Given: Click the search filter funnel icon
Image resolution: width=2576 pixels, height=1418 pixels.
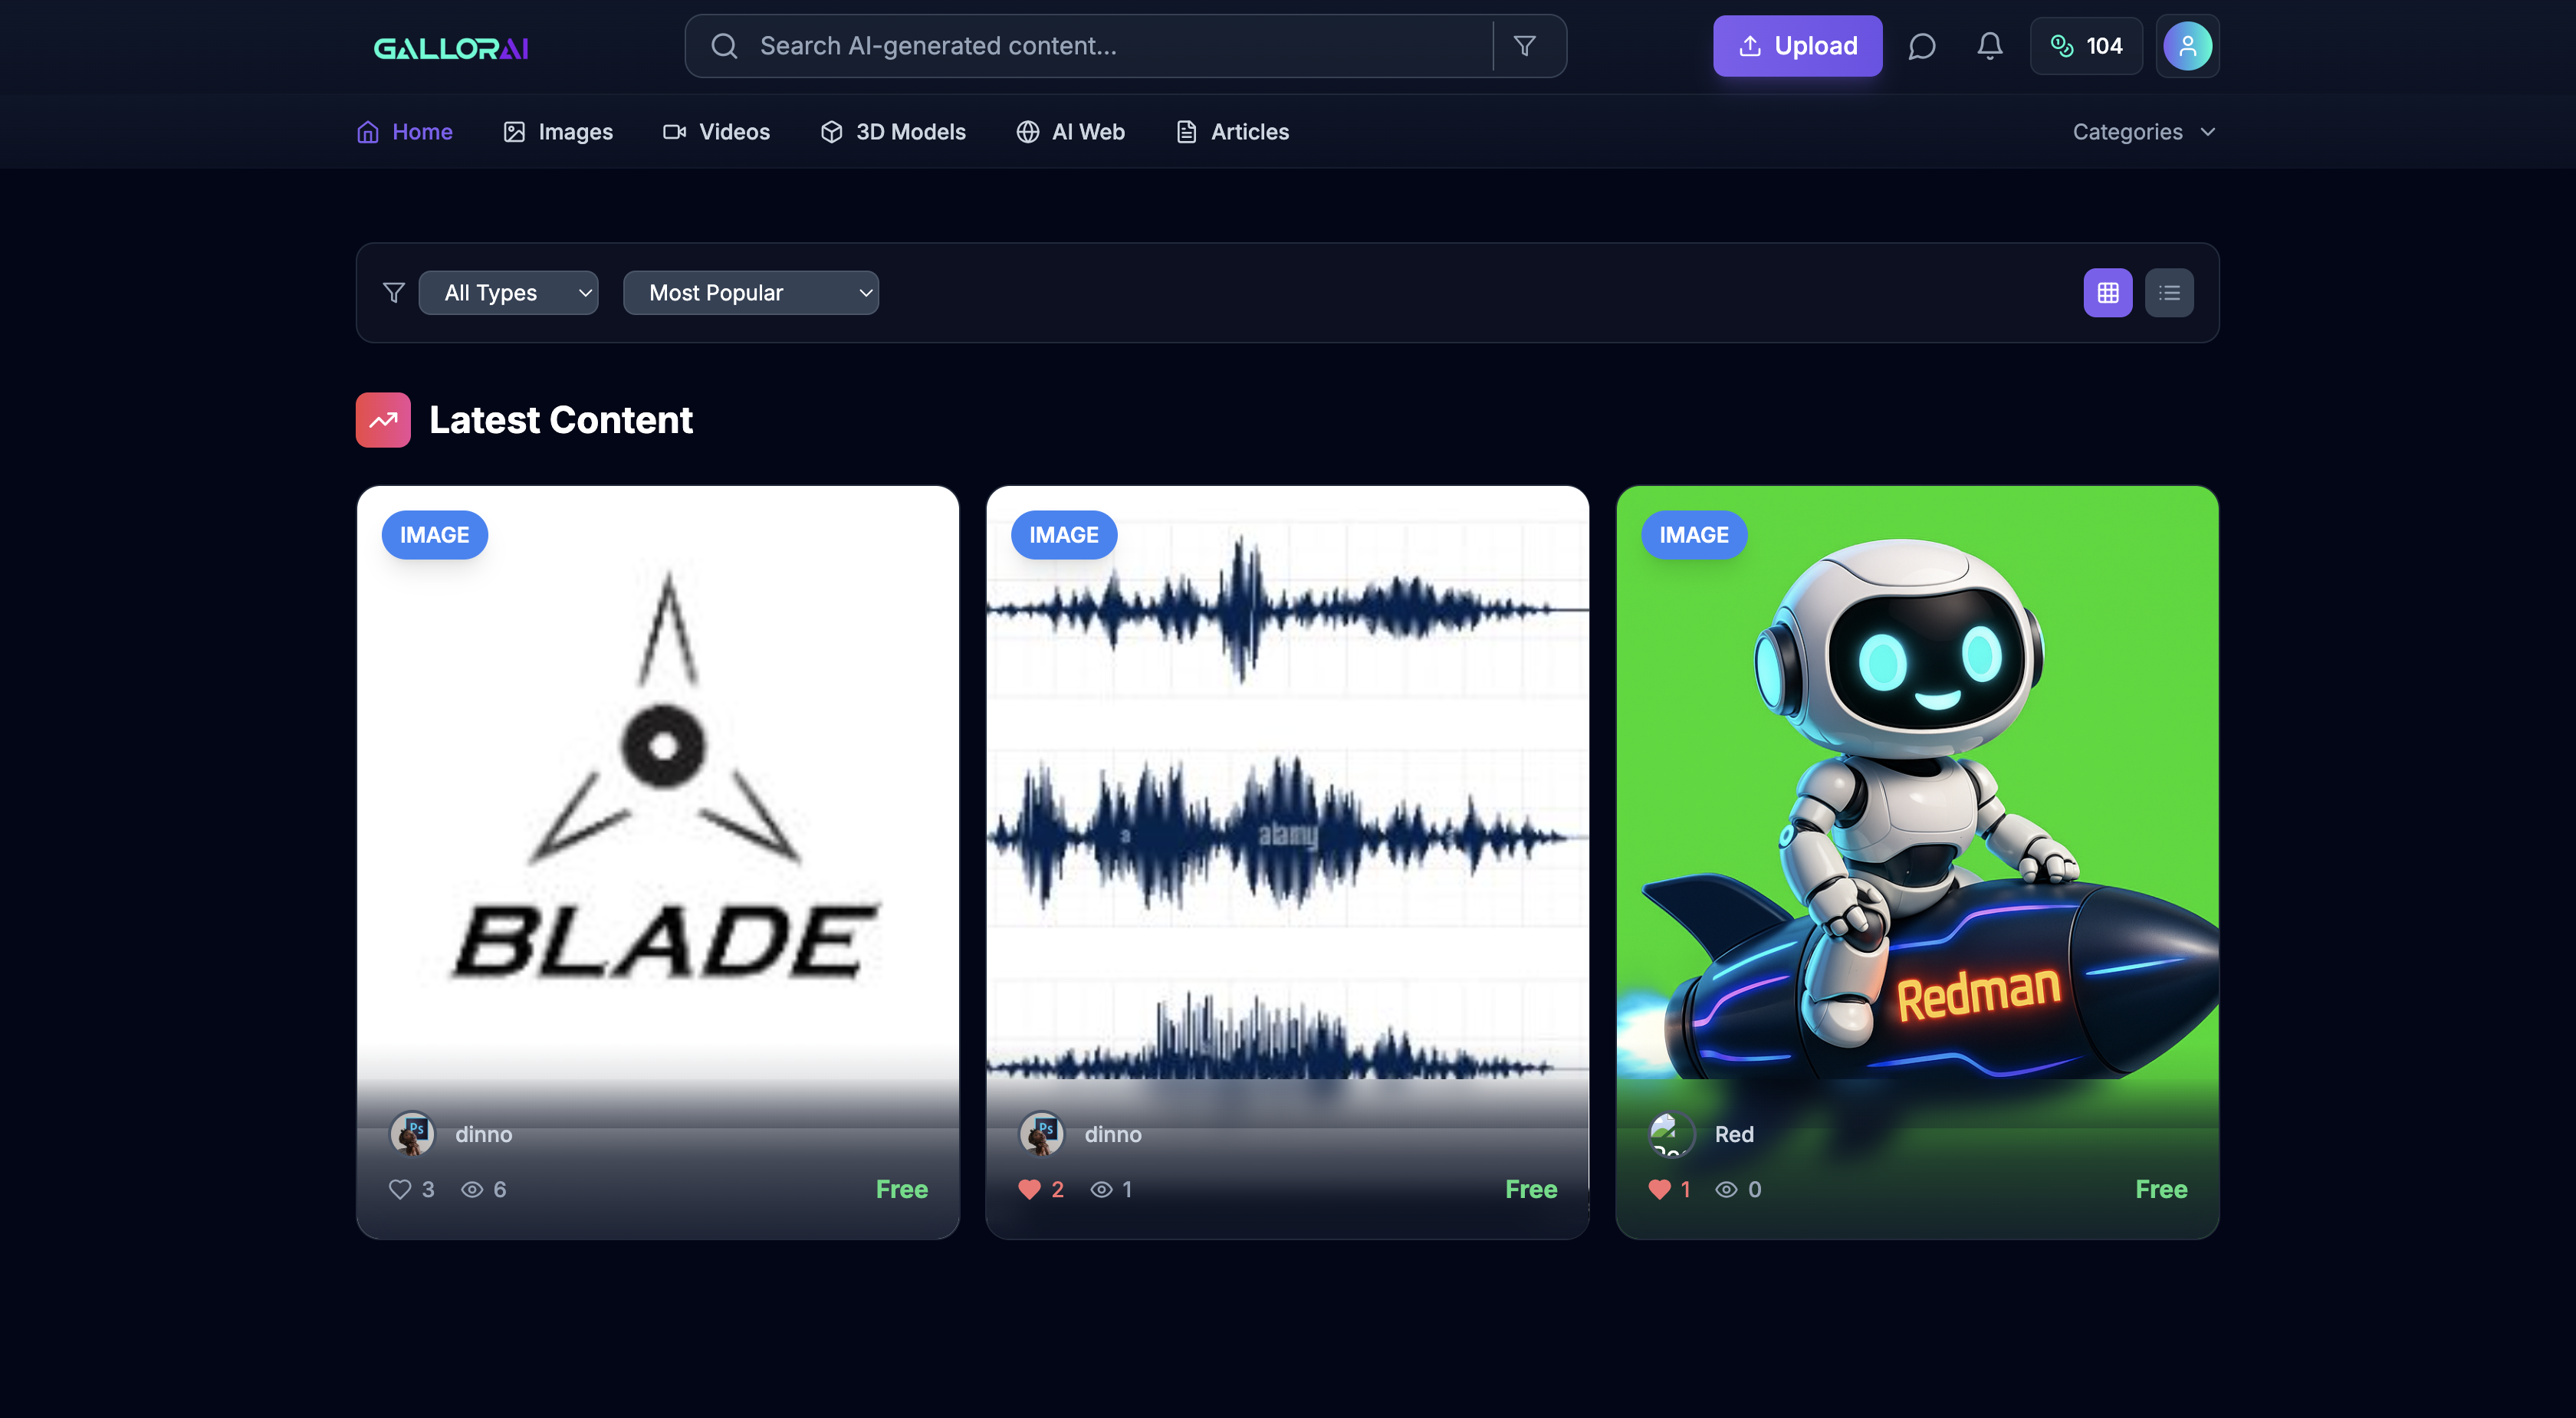Looking at the screenshot, I should coord(1524,46).
